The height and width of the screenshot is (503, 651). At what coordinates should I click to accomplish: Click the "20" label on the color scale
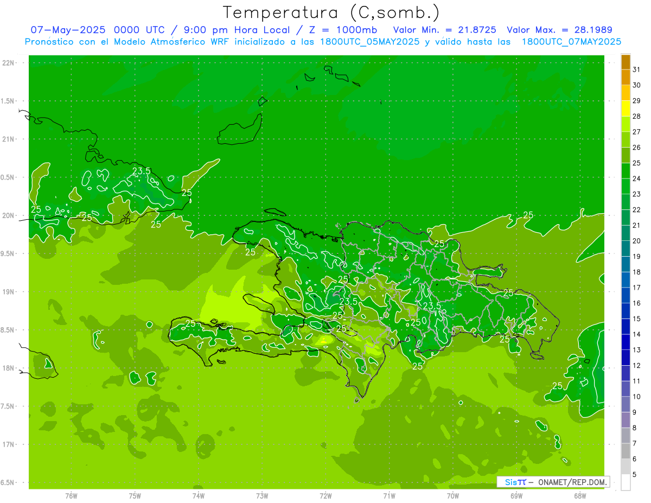636,240
